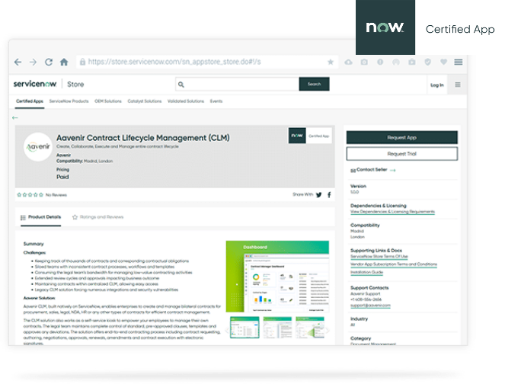Click the Certified App badge in app header
The image size is (505, 384).
310,136
